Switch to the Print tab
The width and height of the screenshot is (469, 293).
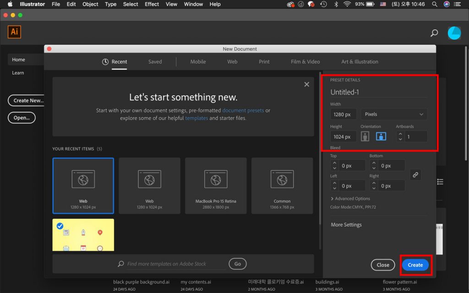tap(264, 62)
